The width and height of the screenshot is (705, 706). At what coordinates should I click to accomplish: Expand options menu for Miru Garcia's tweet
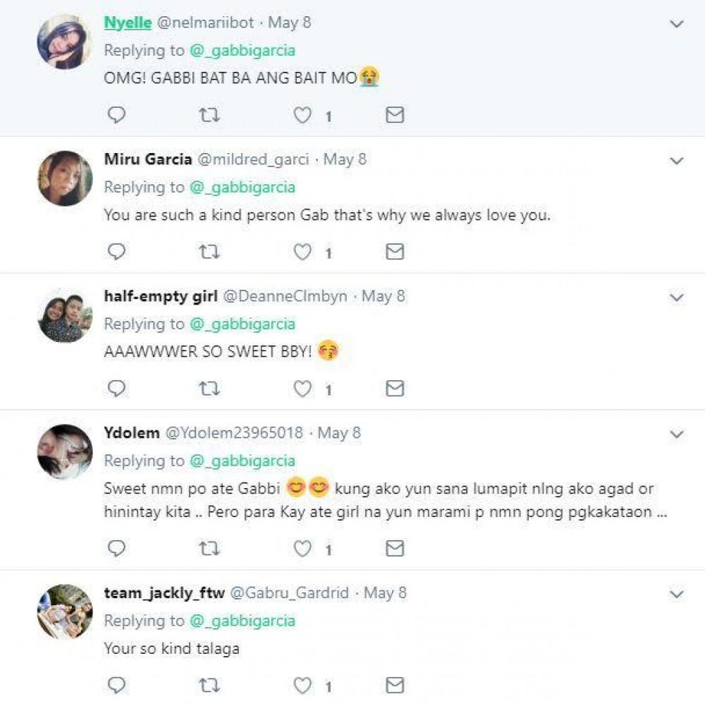[x=677, y=161]
